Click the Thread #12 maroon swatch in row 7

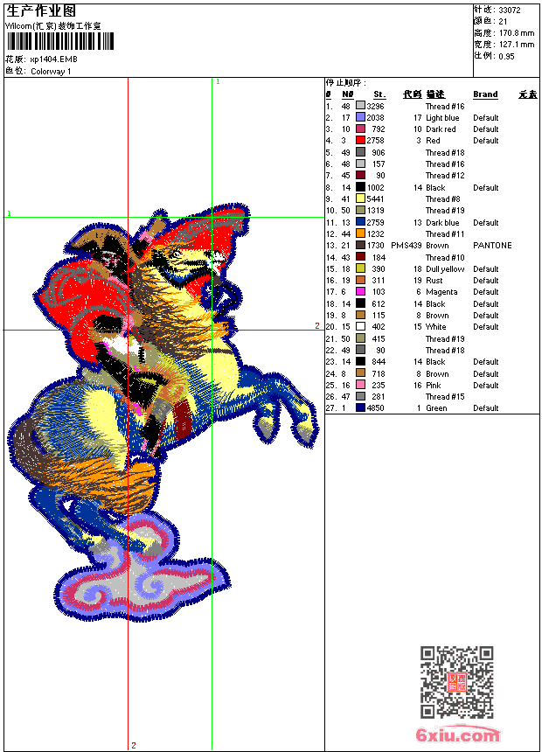(360, 176)
